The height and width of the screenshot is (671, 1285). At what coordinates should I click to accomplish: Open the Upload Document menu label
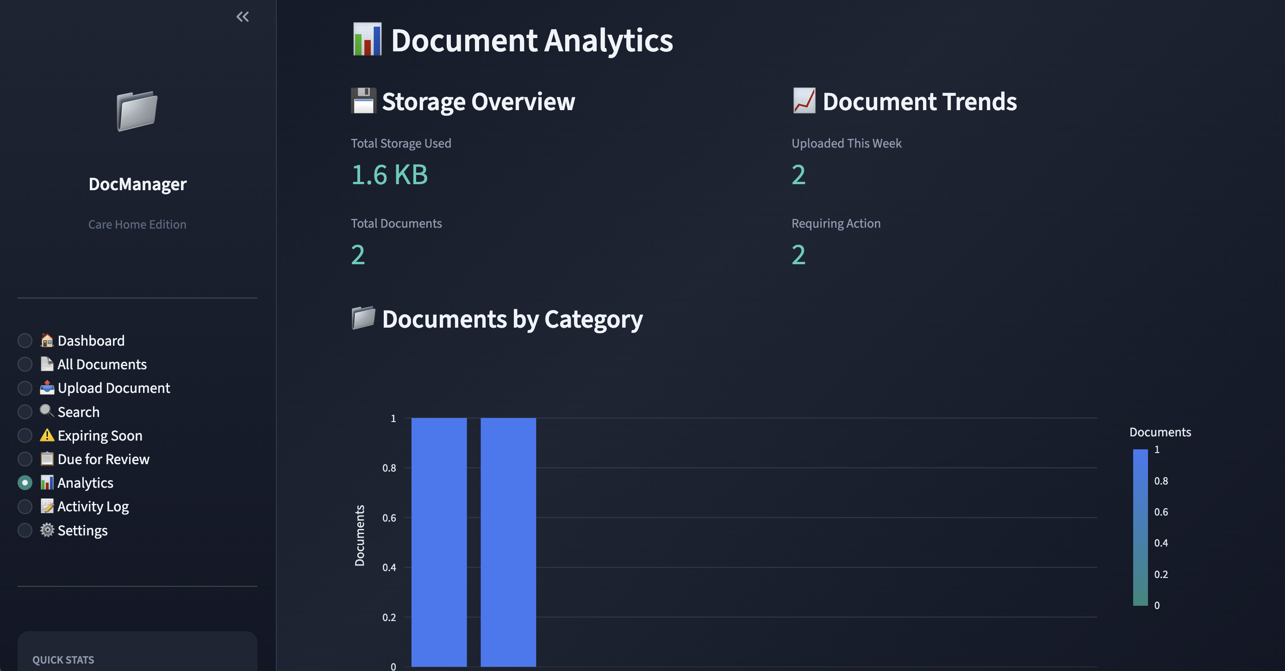pyautogui.click(x=114, y=388)
